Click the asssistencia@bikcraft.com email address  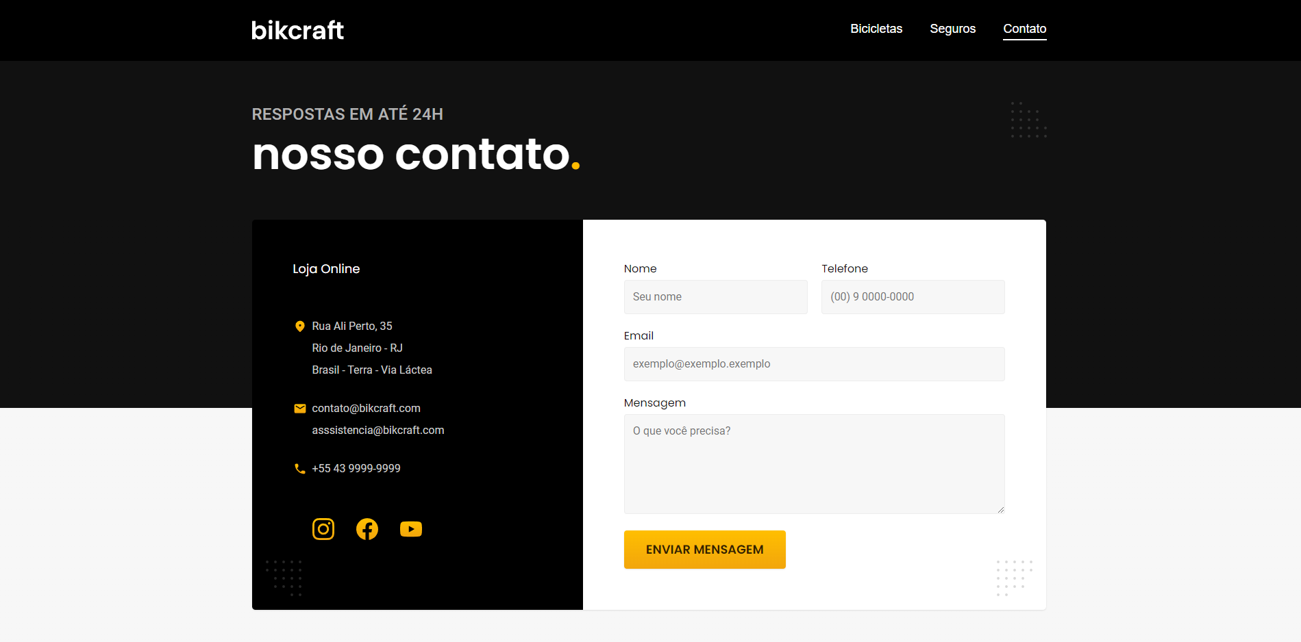[x=378, y=431]
